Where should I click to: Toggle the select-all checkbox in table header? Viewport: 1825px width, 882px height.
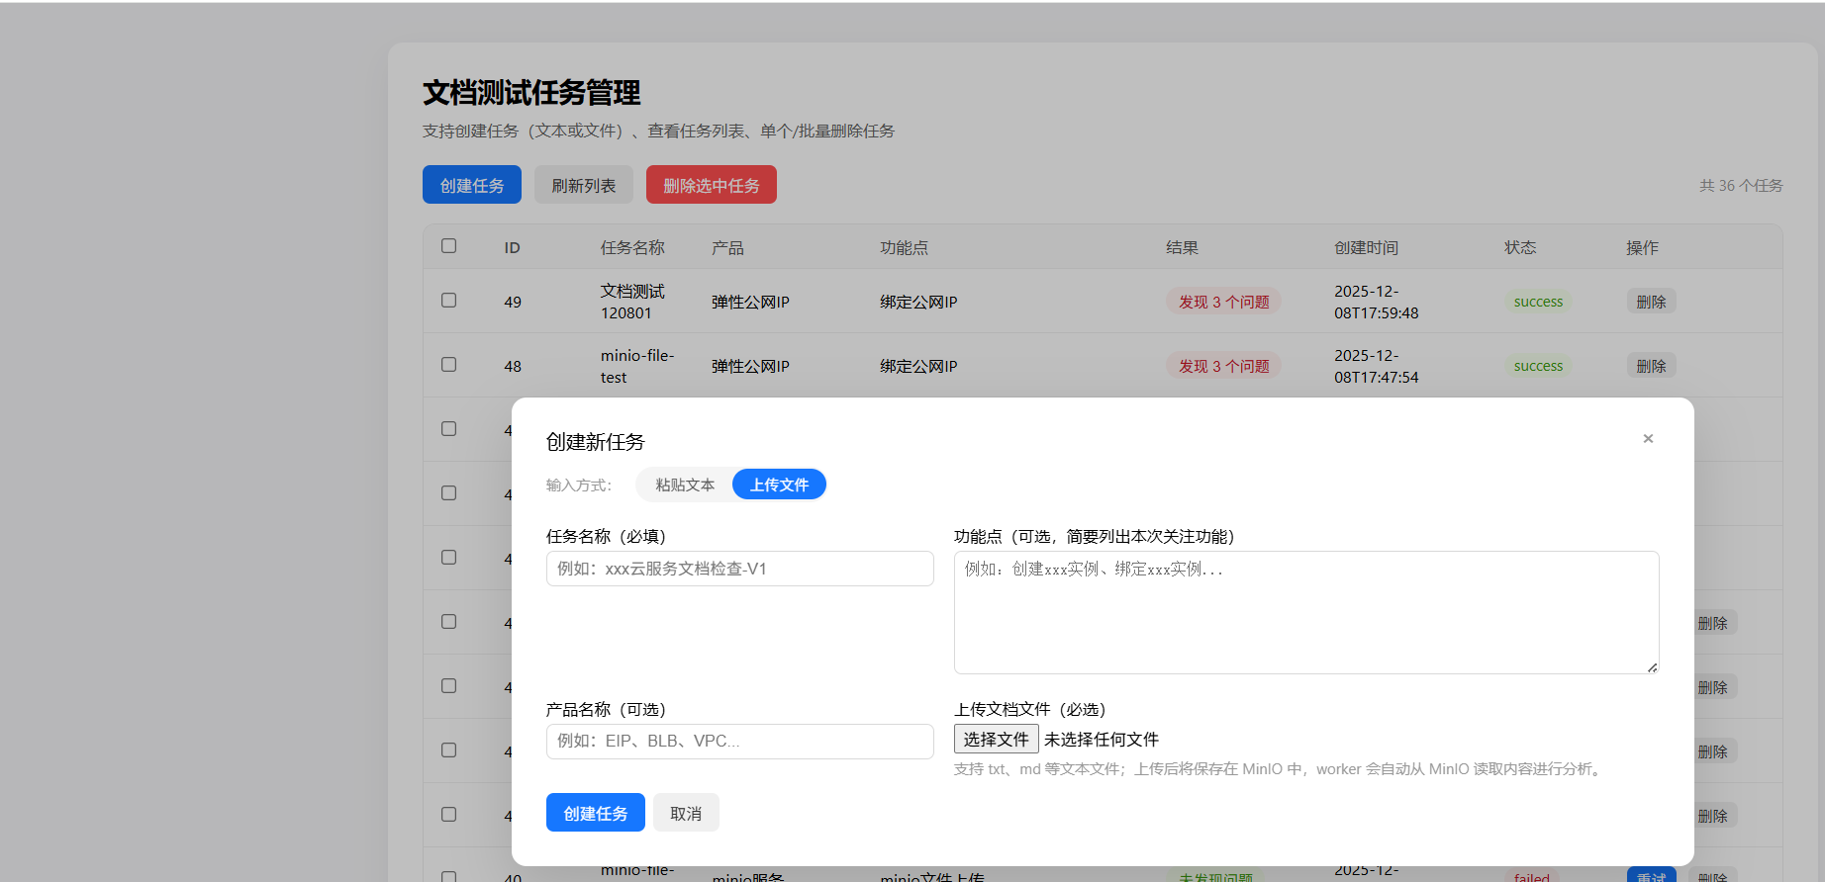pos(449,246)
